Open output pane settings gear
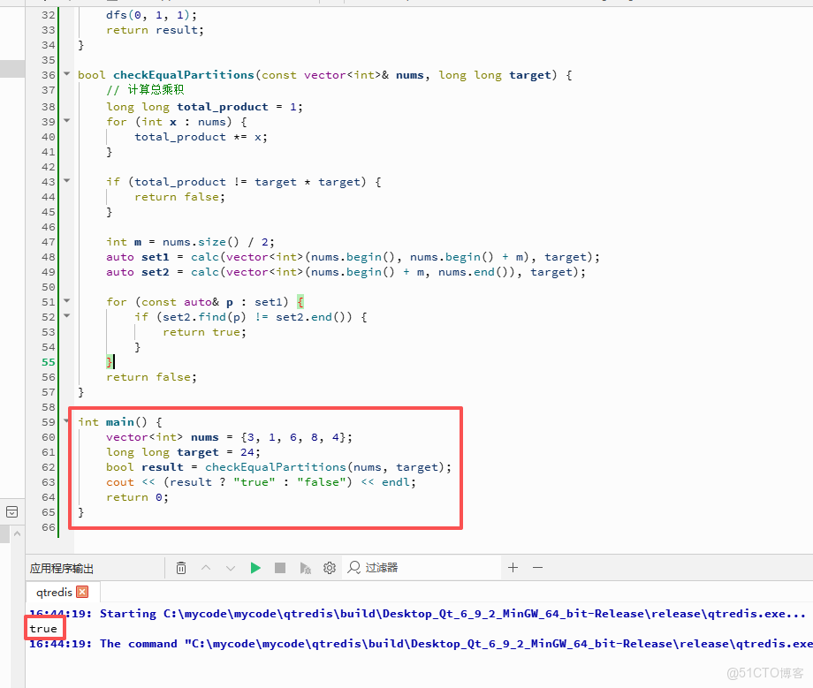This screenshot has width=813, height=688. (330, 568)
